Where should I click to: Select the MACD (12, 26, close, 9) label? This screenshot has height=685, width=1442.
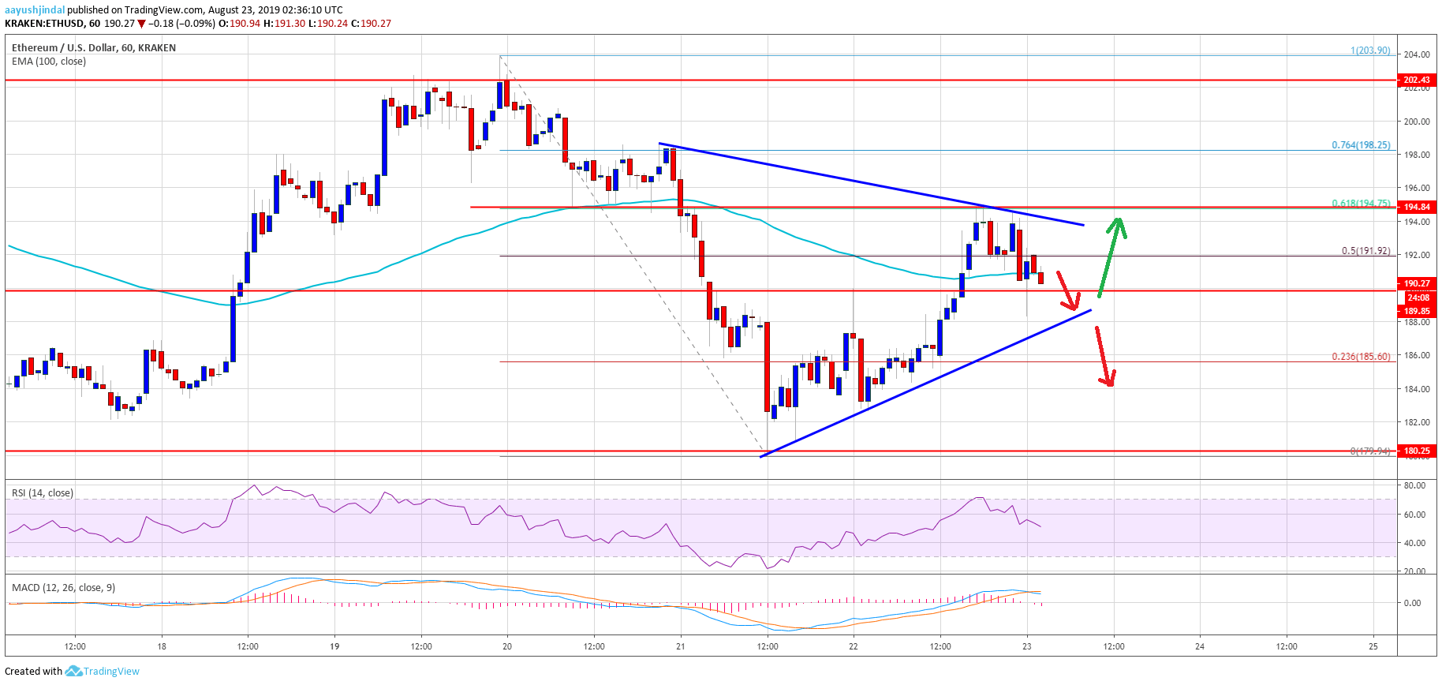(x=64, y=587)
